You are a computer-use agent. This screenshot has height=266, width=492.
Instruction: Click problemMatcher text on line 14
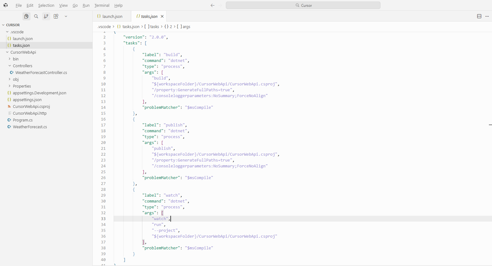coord(177,108)
